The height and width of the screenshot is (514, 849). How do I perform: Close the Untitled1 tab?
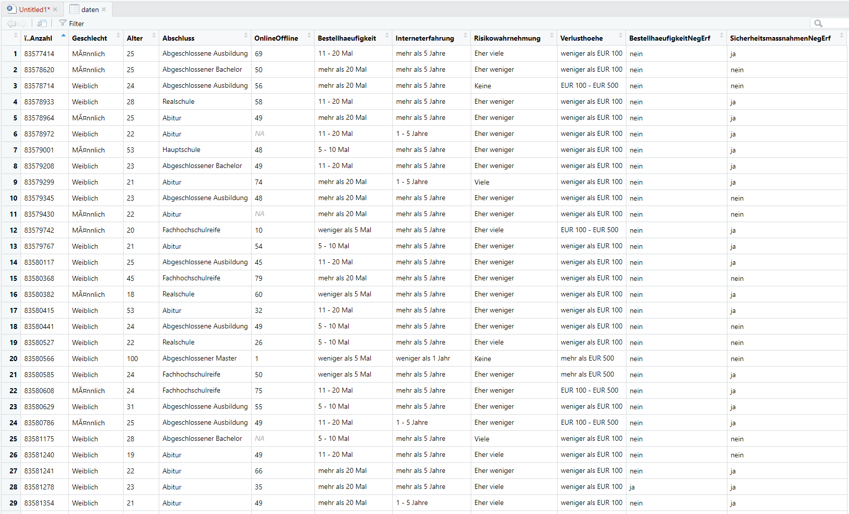pyautogui.click(x=55, y=10)
